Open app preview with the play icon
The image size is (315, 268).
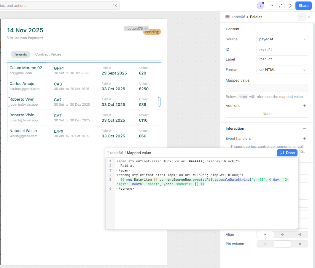click(x=290, y=5)
